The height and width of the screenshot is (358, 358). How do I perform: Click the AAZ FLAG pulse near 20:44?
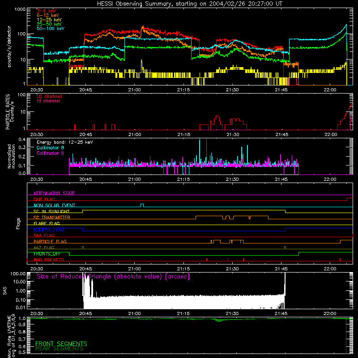point(83,247)
